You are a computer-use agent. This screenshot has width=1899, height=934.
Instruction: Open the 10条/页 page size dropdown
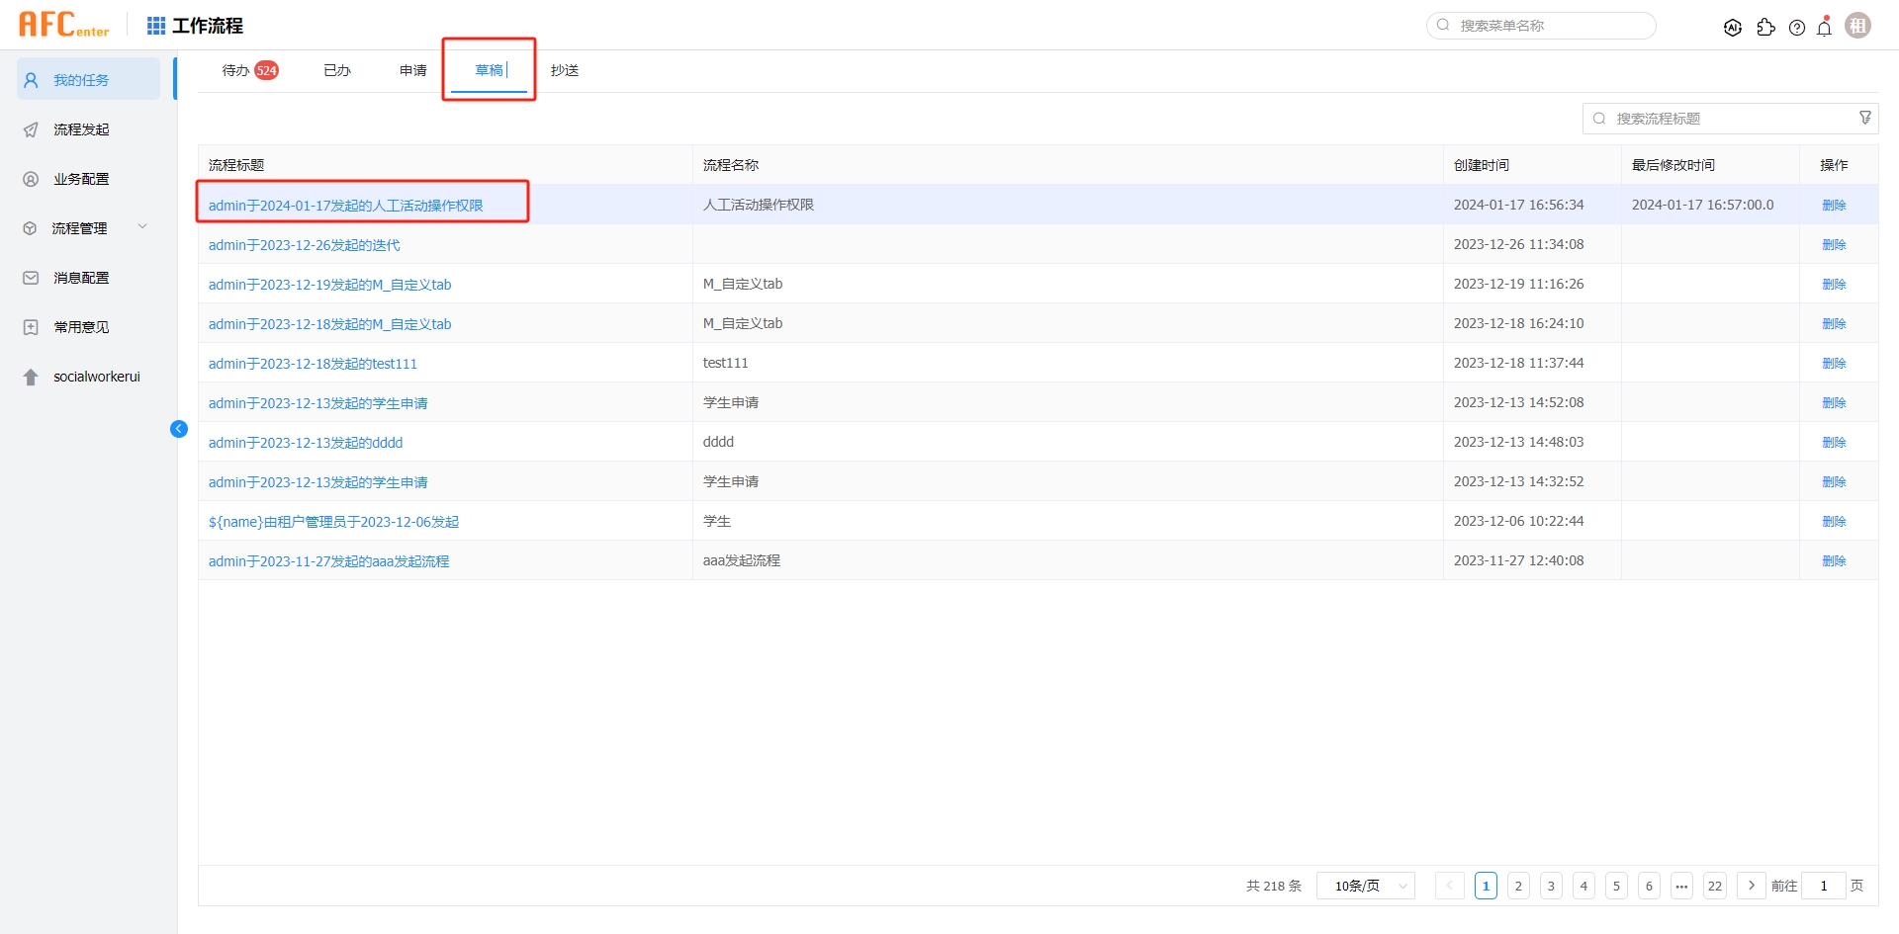(1365, 886)
